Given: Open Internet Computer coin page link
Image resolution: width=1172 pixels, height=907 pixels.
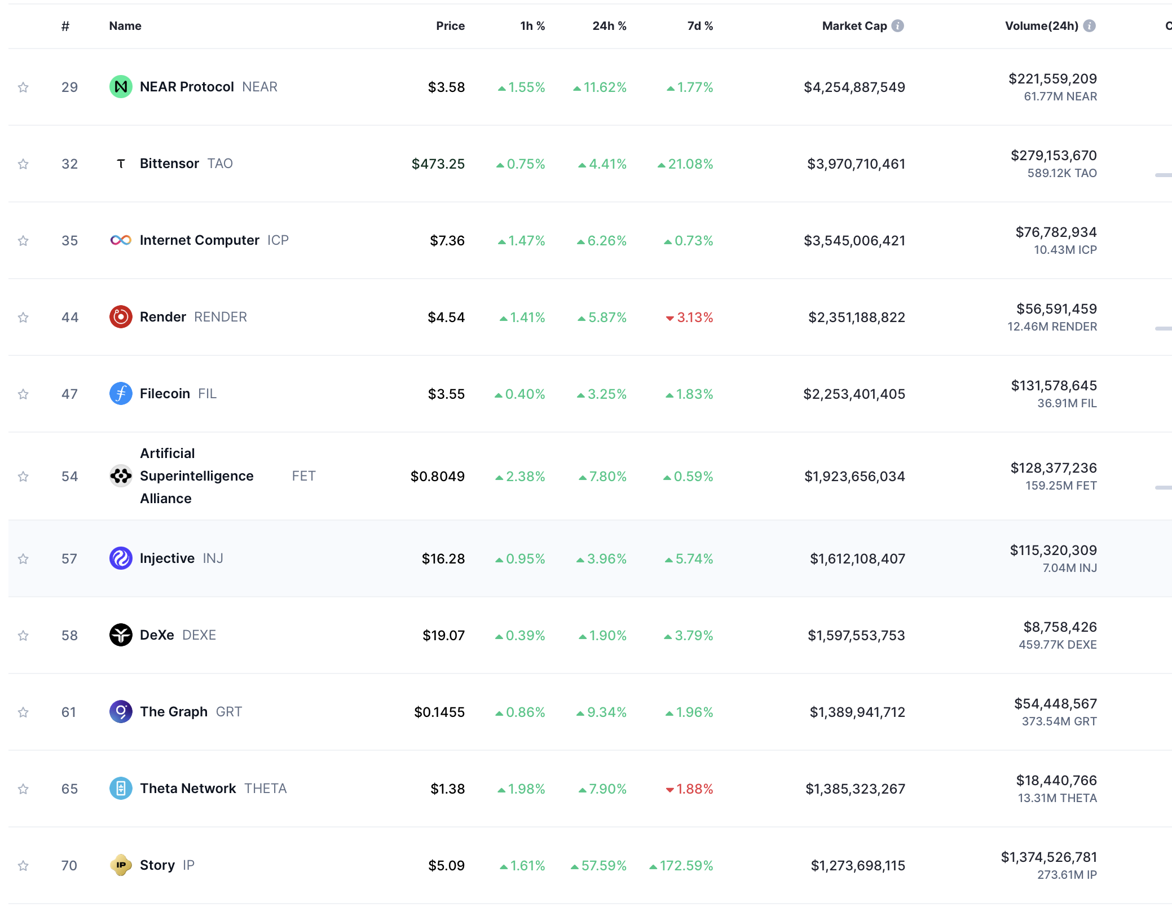Looking at the screenshot, I should point(199,240).
